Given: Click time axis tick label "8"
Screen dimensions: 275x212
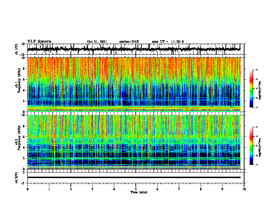Looking at the screenshot, I should pyautogui.click(x=201, y=189).
